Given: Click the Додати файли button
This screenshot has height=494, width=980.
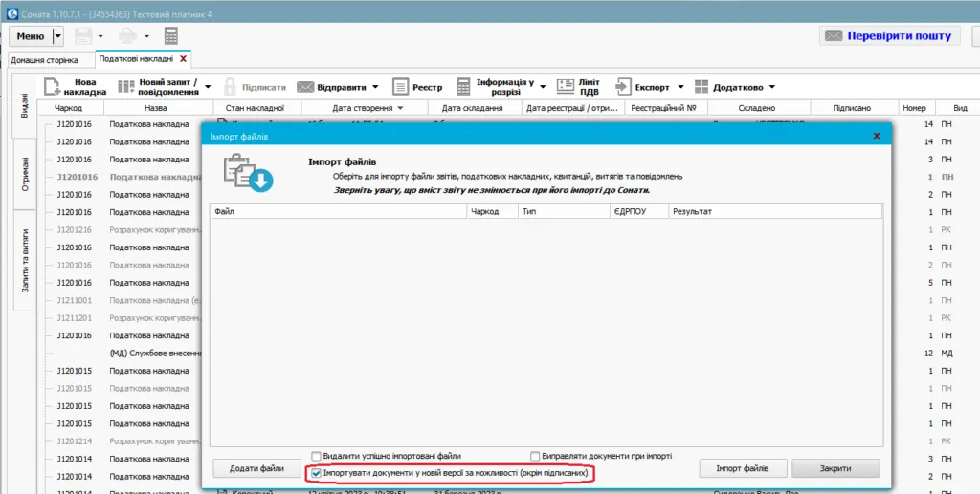Looking at the screenshot, I should (256, 468).
